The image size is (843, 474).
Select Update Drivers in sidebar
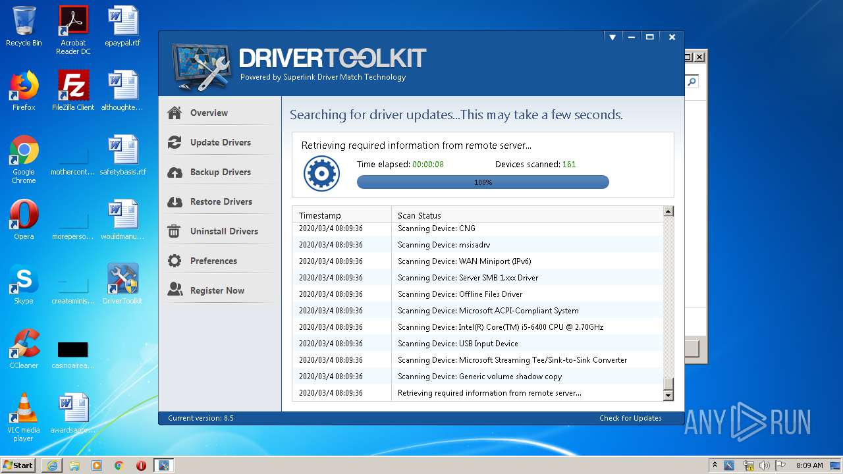(220, 142)
